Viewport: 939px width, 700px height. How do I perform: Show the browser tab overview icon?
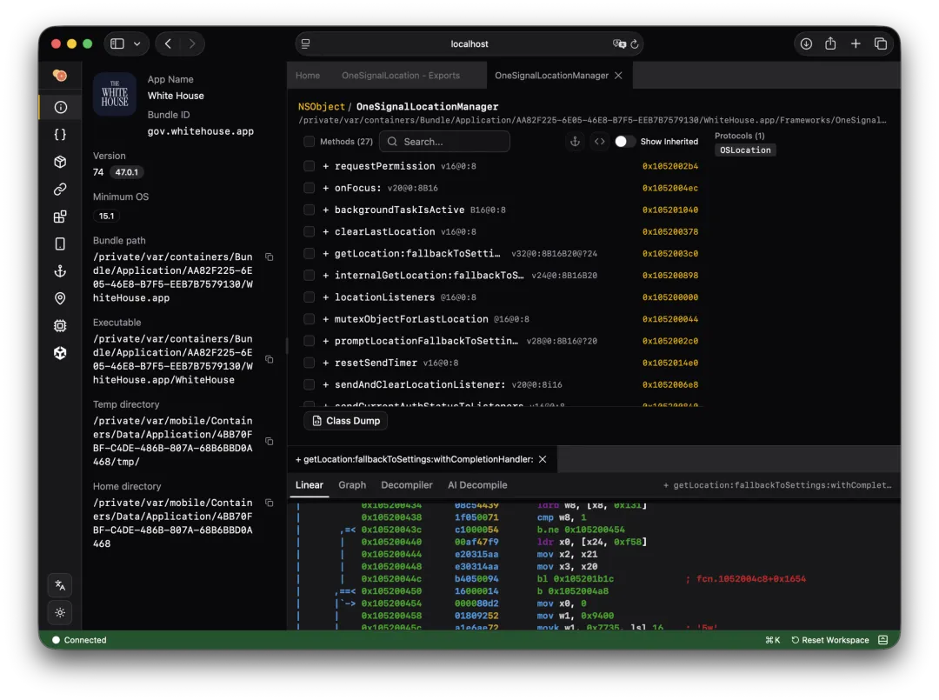[880, 43]
